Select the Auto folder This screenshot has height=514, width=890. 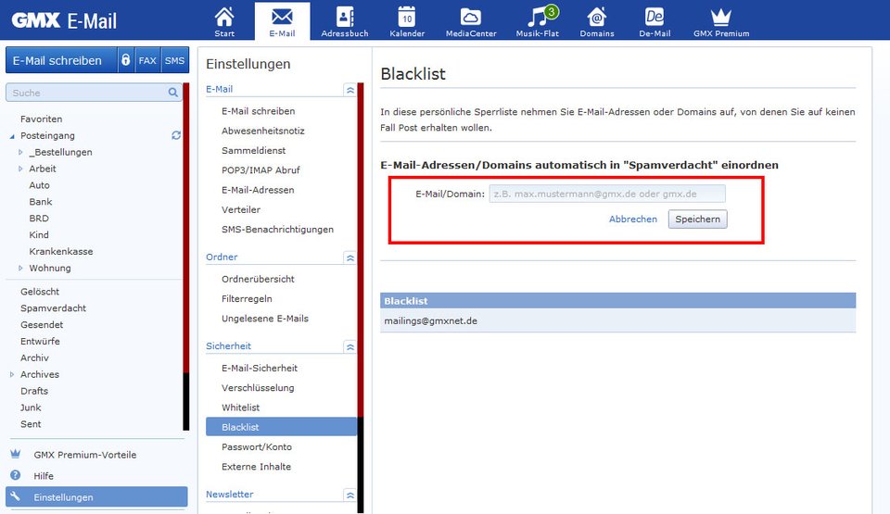point(39,185)
